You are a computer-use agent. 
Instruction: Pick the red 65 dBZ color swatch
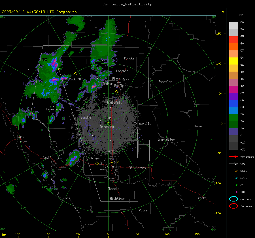tap(233, 40)
